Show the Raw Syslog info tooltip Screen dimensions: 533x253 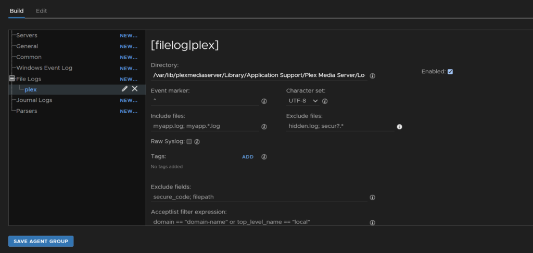pos(197,142)
